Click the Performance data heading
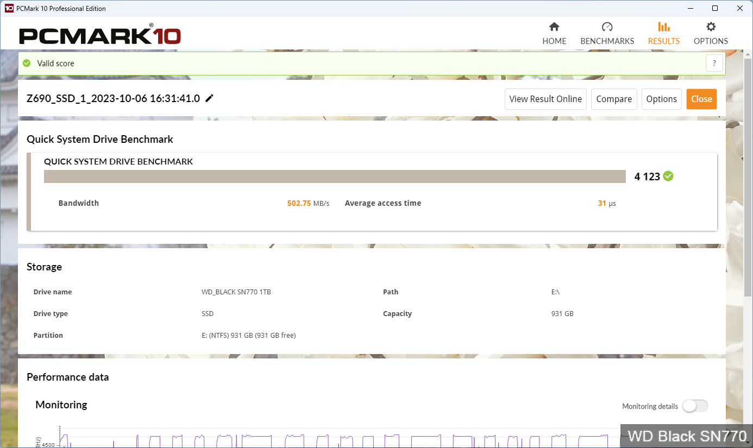 coord(68,377)
